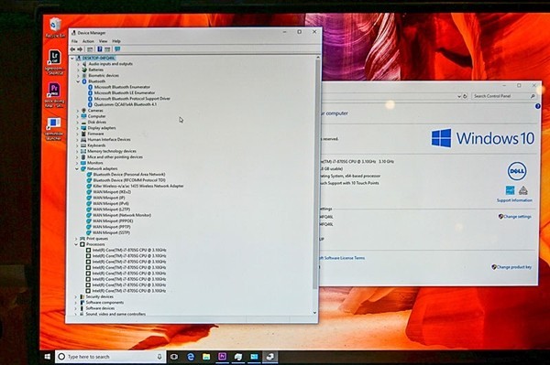Select the Print queues category icon
This screenshot has height=365, width=550.
[82, 239]
